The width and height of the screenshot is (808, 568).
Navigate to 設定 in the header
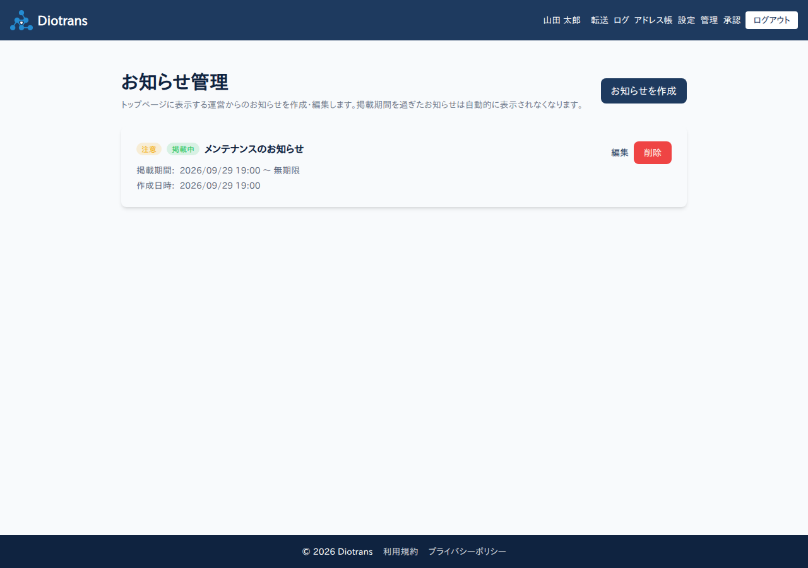[686, 20]
